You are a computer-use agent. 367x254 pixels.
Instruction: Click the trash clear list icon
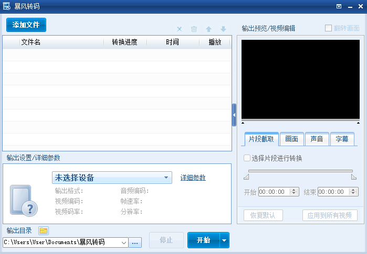click(x=194, y=29)
